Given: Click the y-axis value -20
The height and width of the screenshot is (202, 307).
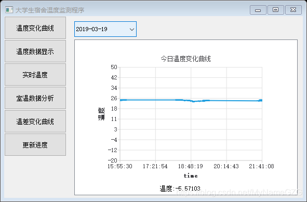Looking at the screenshot, I should click(x=113, y=160).
